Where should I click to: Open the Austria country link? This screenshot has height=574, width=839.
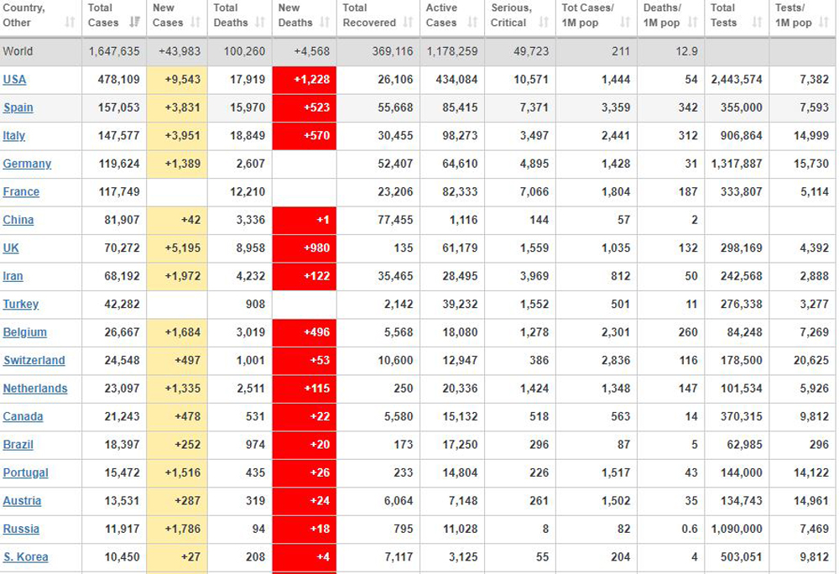pos(22,501)
